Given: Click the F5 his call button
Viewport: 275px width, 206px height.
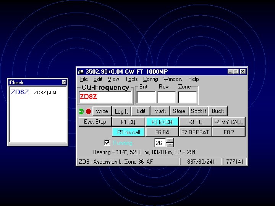Looking at the screenshot, I should 128,132.
